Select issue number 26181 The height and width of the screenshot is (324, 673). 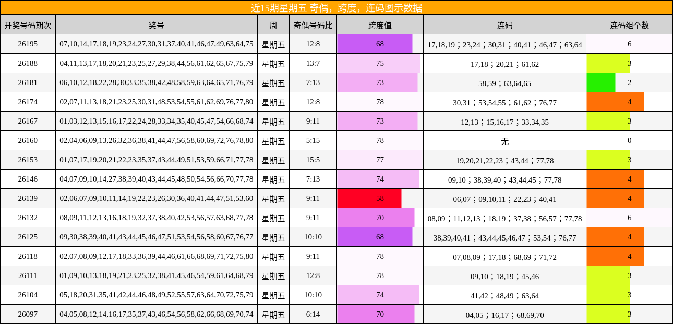pyautogui.click(x=28, y=82)
